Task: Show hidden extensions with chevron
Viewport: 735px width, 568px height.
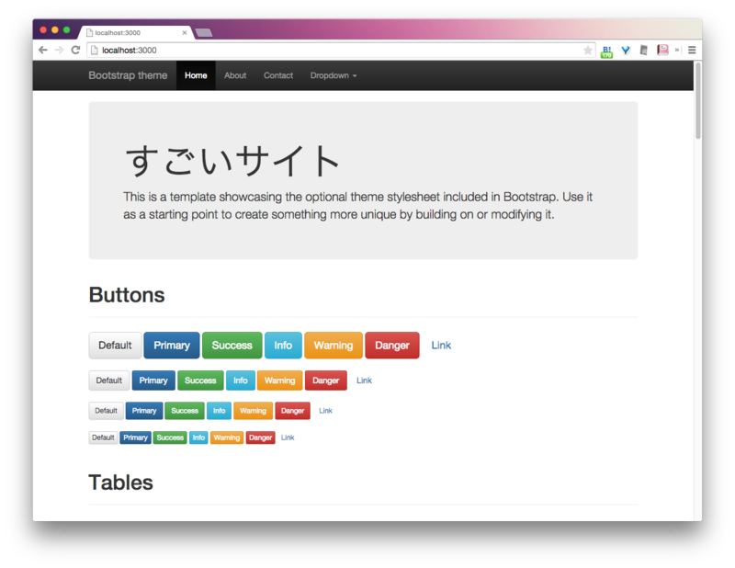Action: [677, 50]
